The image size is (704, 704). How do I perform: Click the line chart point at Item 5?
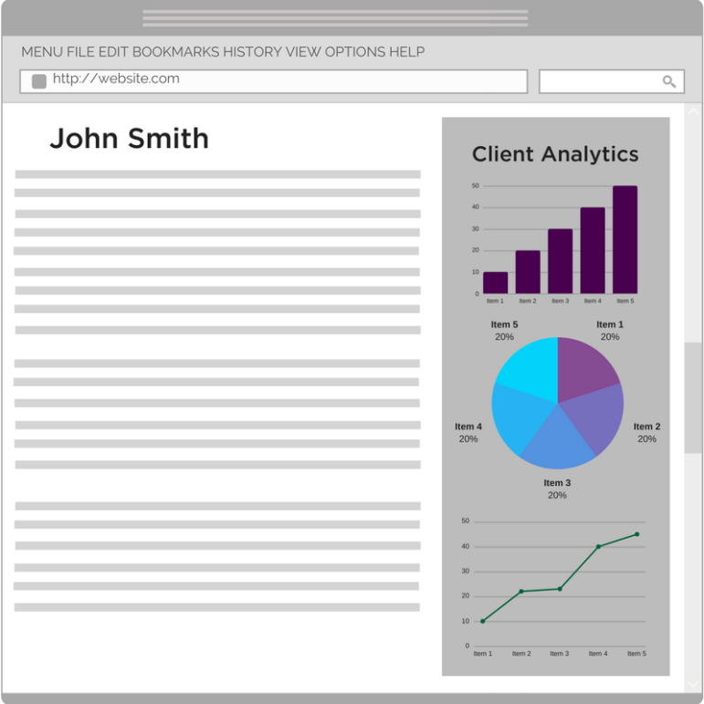[x=637, y=534]
